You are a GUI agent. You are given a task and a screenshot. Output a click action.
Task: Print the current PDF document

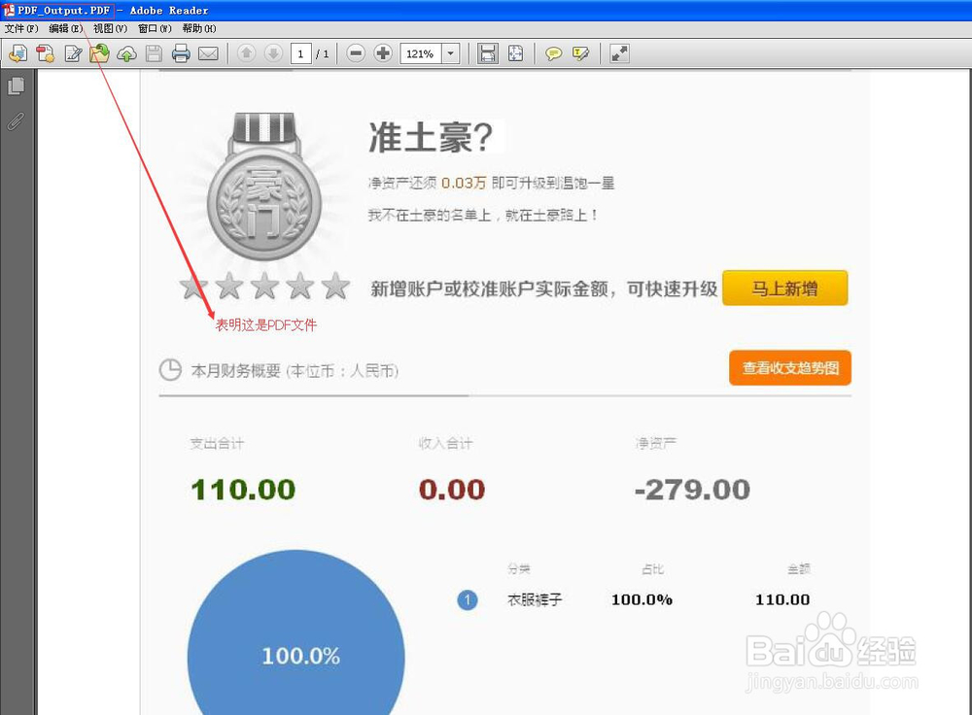181,53
